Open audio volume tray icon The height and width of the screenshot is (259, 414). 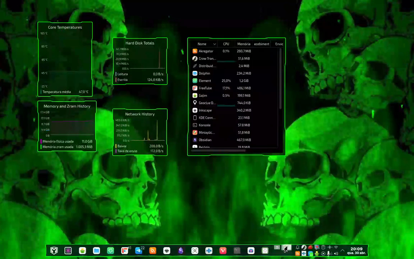coord(336,254)
